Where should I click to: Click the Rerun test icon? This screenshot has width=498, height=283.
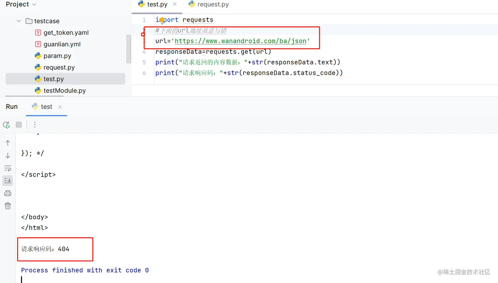pos(6,125)
